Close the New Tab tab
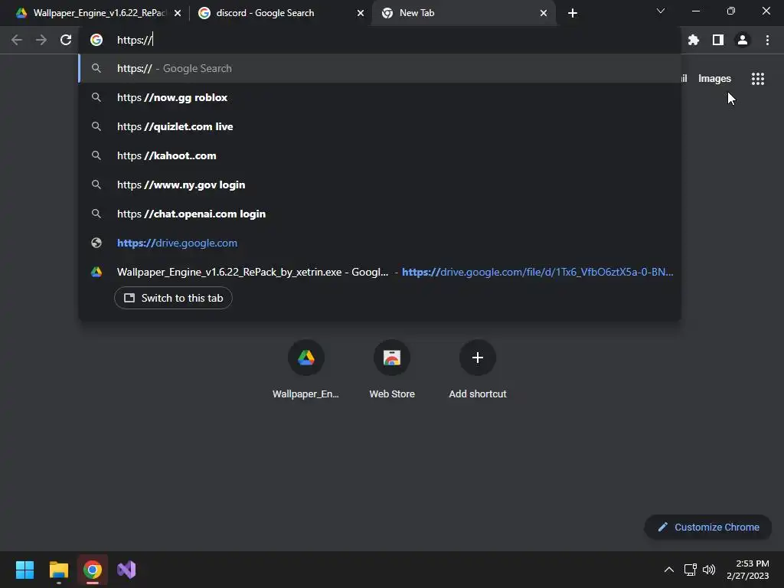This screenshot has height=588, width=784. pyautogui.click(x=544, y=13)
